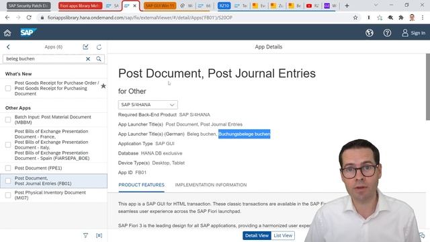Check Post Bills of Exchange Presentation Document
430x242 pixels.
coord(8,145)
